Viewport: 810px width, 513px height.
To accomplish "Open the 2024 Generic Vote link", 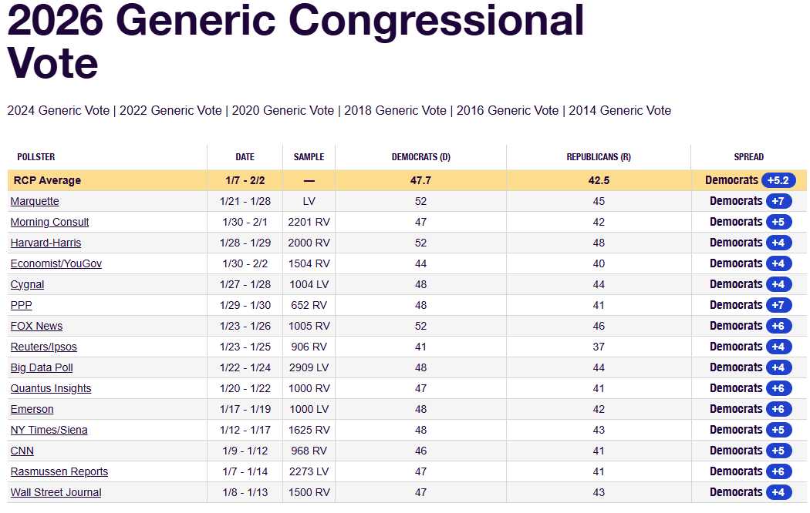I will click(x=59, y=110).
